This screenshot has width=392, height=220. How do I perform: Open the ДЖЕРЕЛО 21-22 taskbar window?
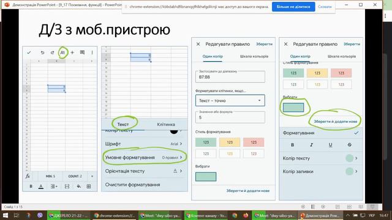[68, 215]
